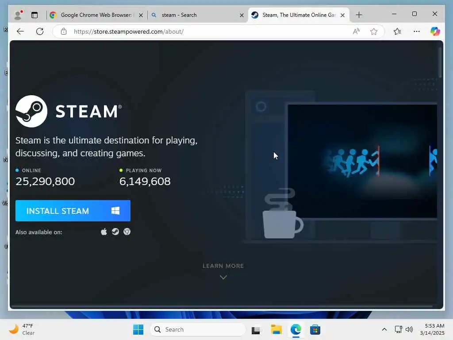Screen dimensions: 453x340
Task: Show hidden system tray icons
Action: pyautogui.click(x=384, y=329)
